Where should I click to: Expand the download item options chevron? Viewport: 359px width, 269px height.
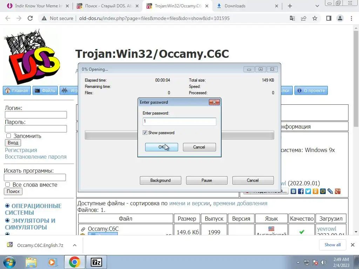click(75, 245)
